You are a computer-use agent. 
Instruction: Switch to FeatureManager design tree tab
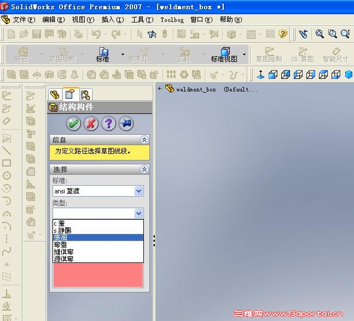(x=55, y=94)
